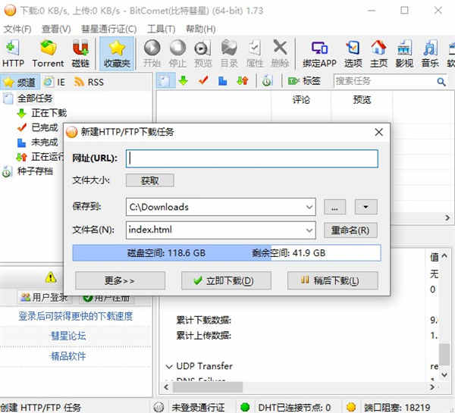Viewport: 455px width, 413px height.
Task: Click the 网址(URL) input field
Action: [x=252, y=158]
